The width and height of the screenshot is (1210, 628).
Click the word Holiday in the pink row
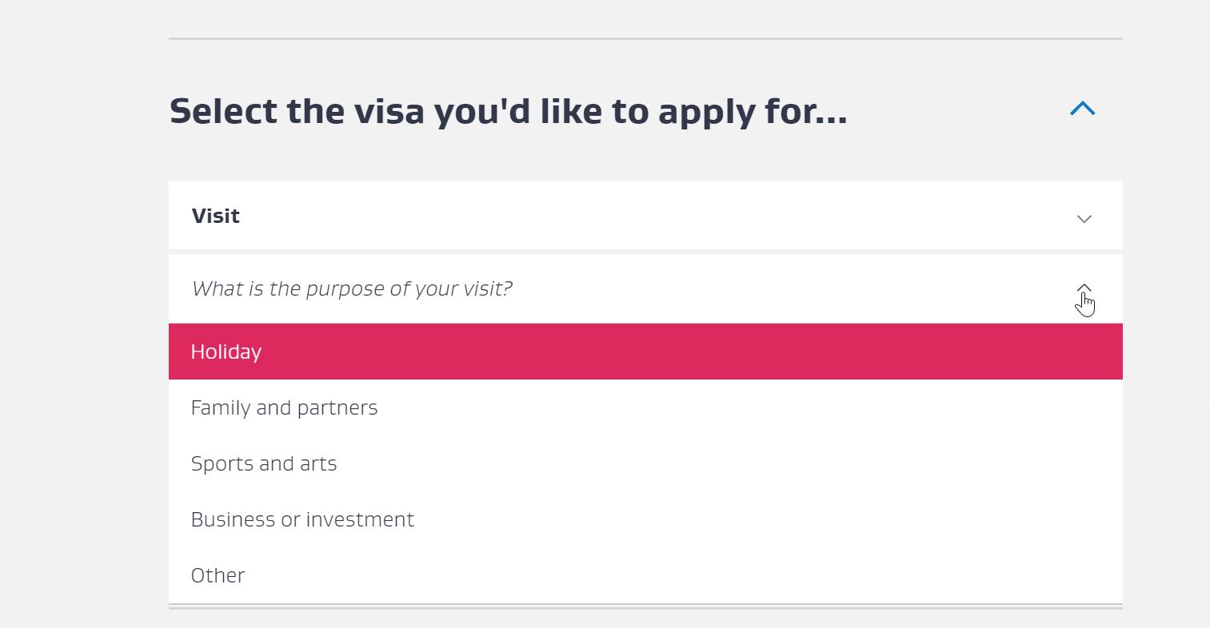[226, 352]
